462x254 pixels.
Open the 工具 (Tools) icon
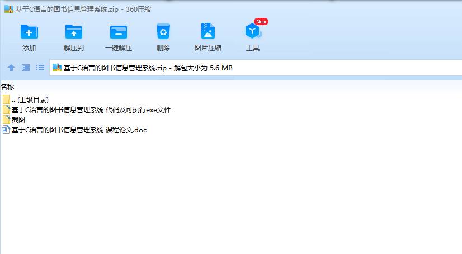(253, 31)
